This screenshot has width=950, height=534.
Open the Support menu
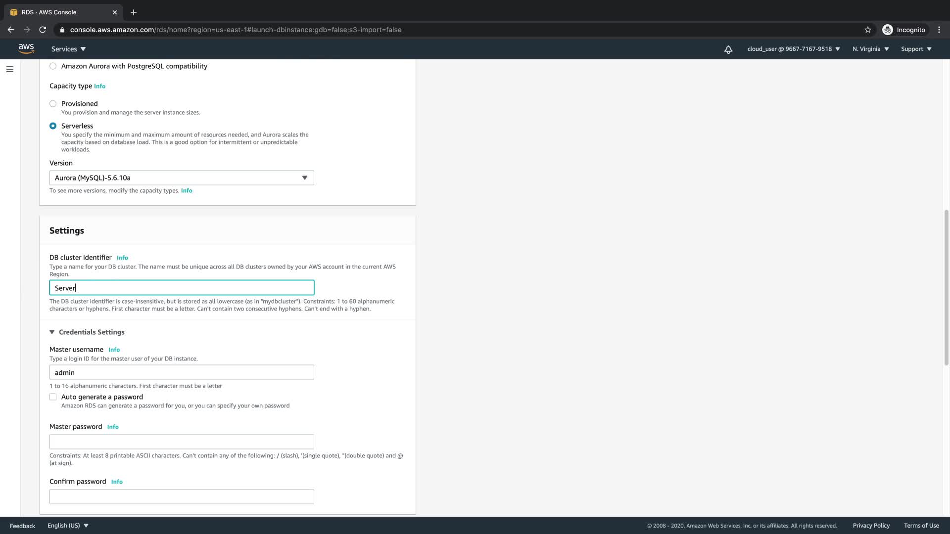pyautogui.click(x=916, y=49)
